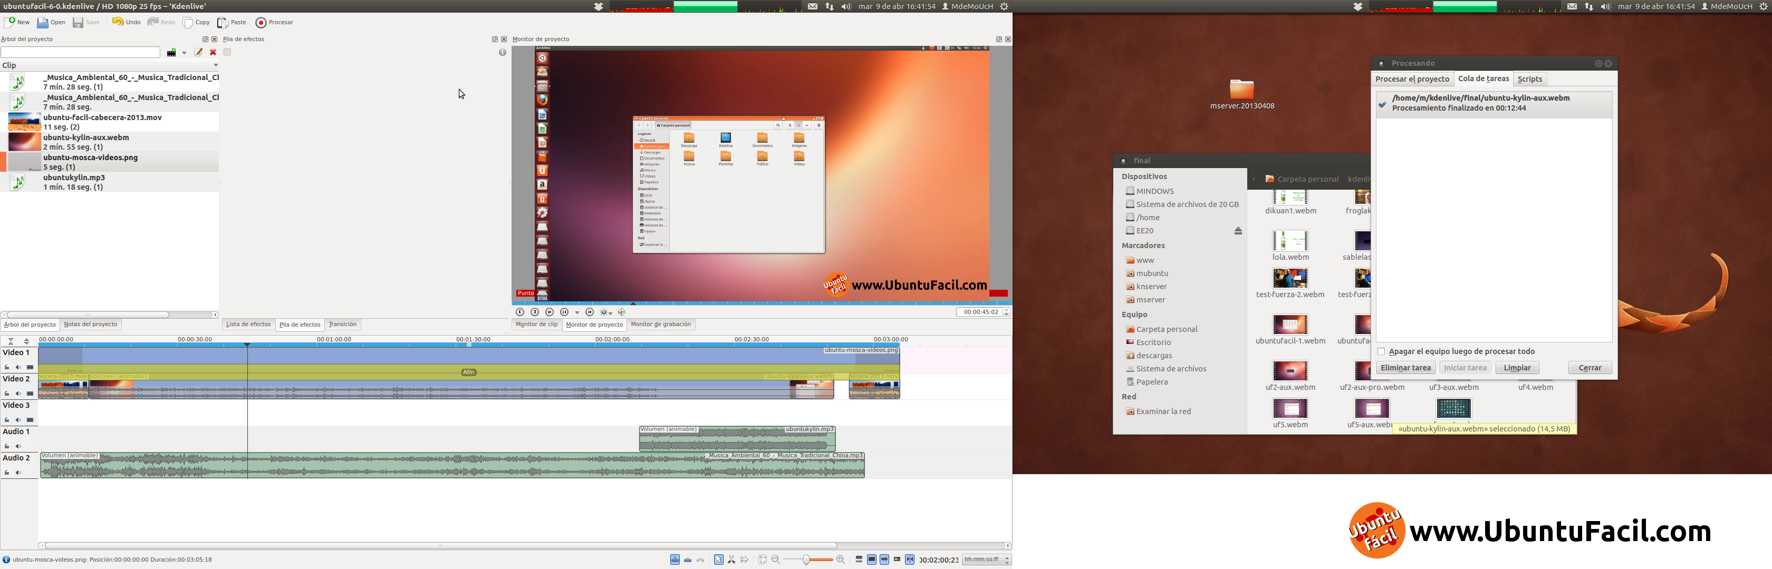Toggle lock on Video 2 track
This screenshot has height=569, width=1772.
(x=7, y=394)
